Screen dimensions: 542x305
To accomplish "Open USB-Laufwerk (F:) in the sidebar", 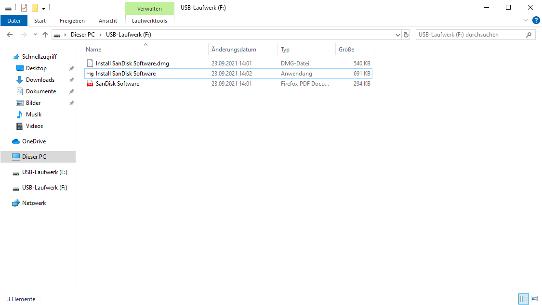I will [45, 188].
